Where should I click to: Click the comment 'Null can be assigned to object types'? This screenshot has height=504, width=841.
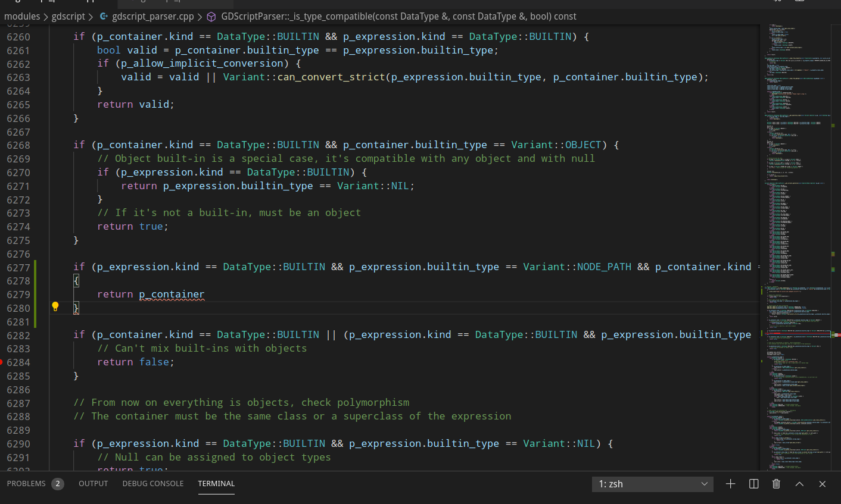(x=214, y=457)
